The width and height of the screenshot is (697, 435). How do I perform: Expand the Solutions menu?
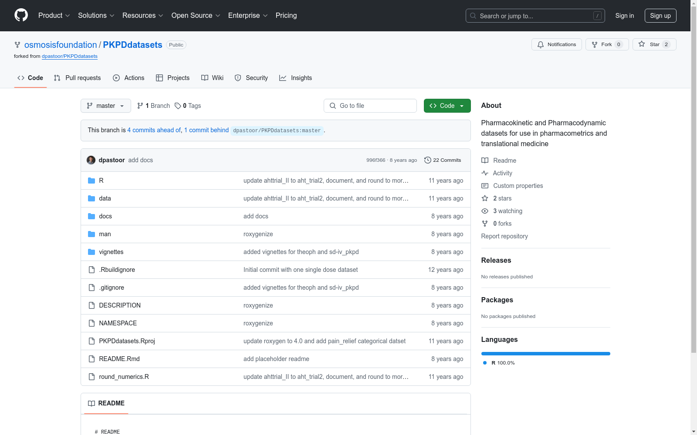point(96,15)
